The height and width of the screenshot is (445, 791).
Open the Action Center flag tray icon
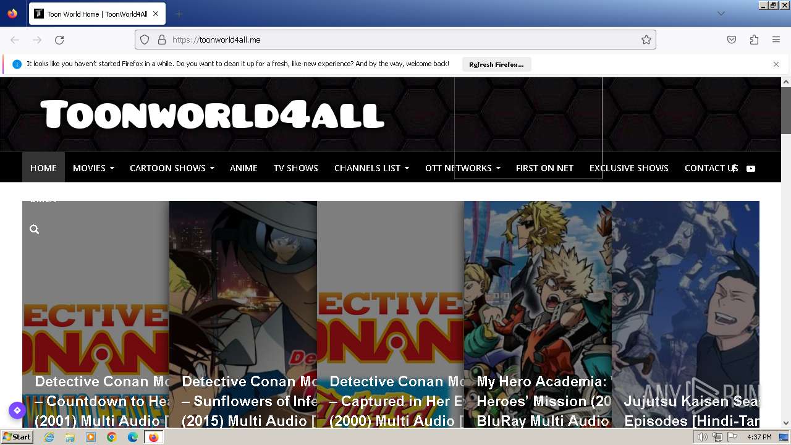(732, 437)
